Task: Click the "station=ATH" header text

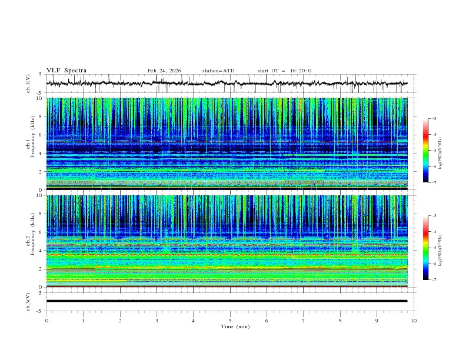Action: (x=218, y=71)
